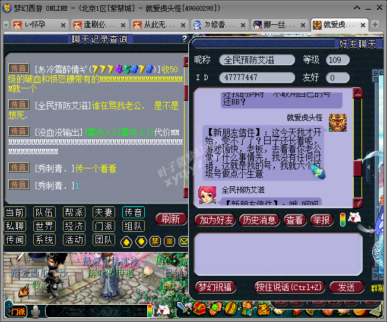Select the 系统 chat channel filter
The width and height of the screenshot is (387, 322).
pyautogui.click(x=45, y=240)
